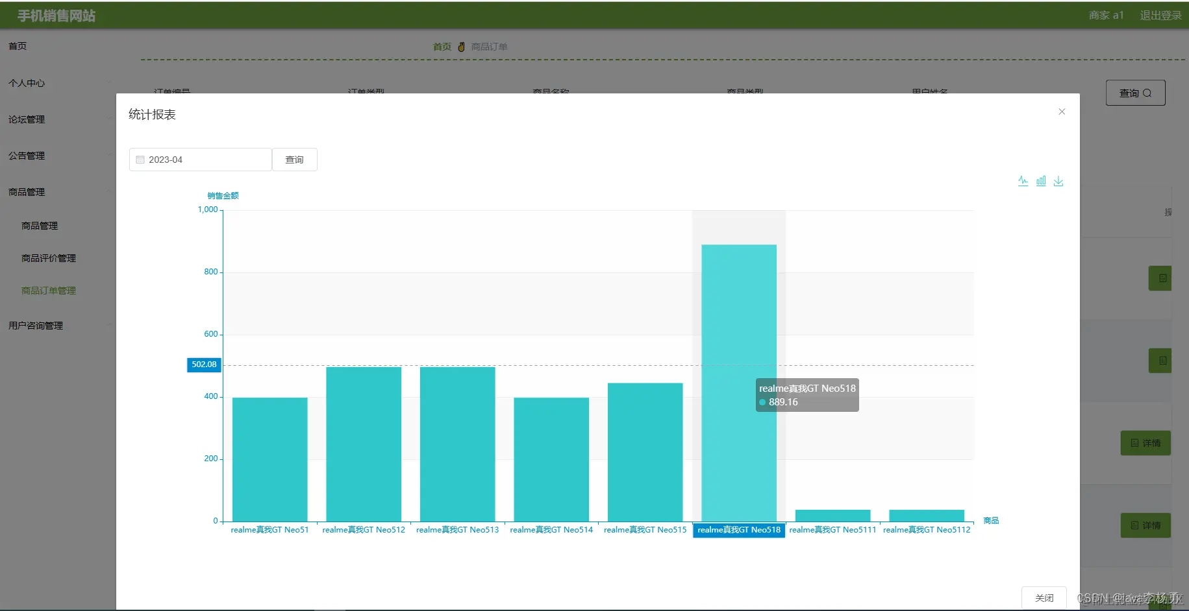
Task: Open the 商品管理 submenu item
Action: coord(40,226)
